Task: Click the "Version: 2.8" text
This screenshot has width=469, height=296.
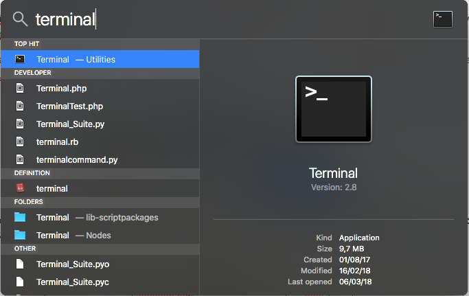Action: [334, 187]
